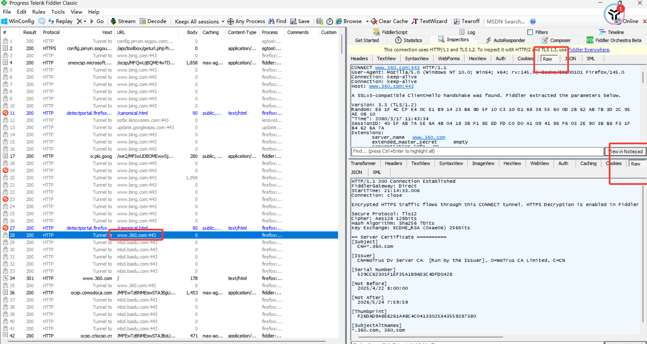
Task: Follow the Fiddler Everywhere link
Action: [x=589, y=50]
